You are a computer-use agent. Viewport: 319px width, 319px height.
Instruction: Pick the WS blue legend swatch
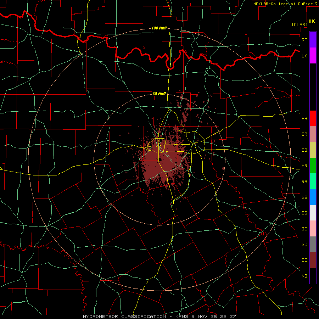point(313,197)
